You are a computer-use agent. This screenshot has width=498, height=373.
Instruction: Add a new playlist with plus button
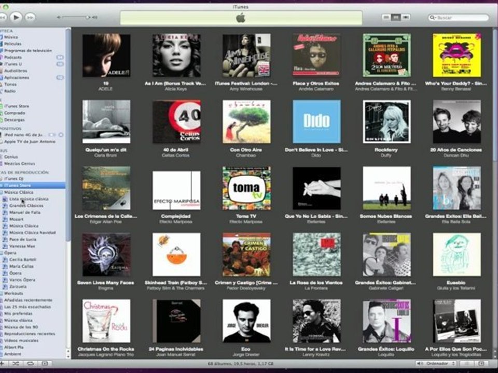coord(2,364)
